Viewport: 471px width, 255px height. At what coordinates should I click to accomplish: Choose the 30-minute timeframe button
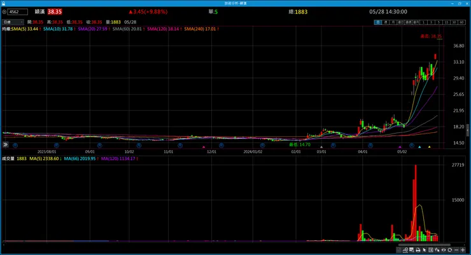click(454, 22)
